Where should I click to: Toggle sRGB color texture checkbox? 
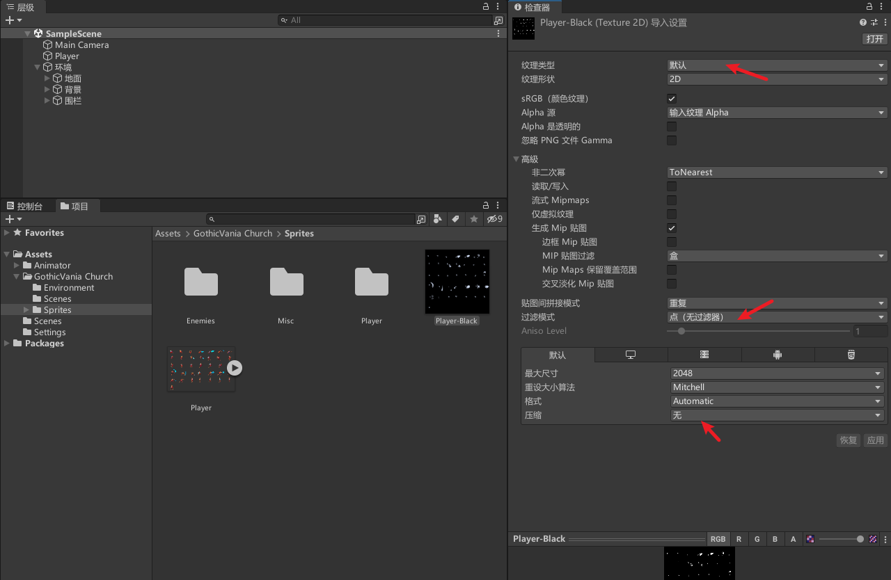point(672,99)
